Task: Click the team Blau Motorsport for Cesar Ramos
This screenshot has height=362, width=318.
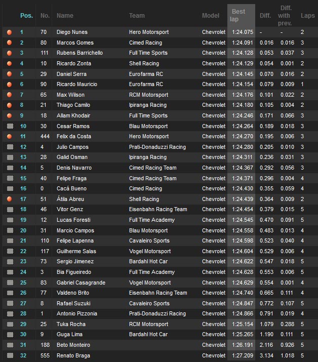Action: [x=148, y=126]
